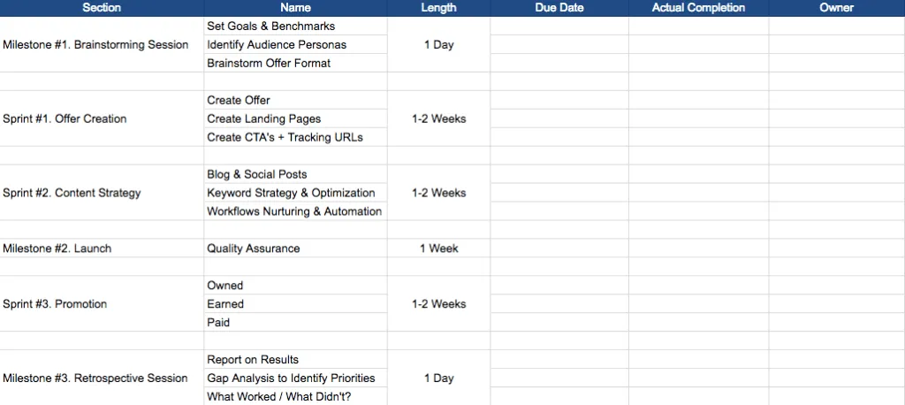
Task: Select the Workflows Nurturing & Automation cell
Action: [x=294, y=211]
